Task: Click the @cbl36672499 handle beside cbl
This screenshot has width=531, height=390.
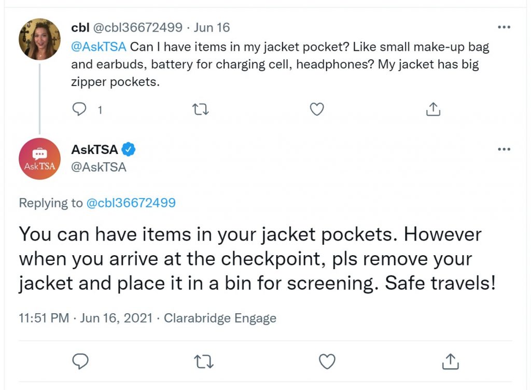Action: click(137, 27)
